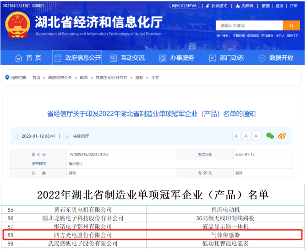Viewport: 306px width, 250px height.
Task: Click the national emblem logo
Action: tap(17, 25)
